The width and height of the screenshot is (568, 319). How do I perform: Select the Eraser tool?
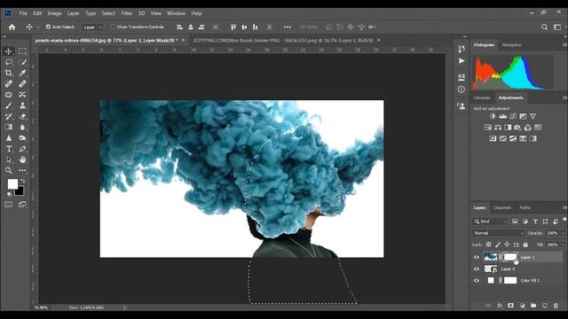coord(22,116)
